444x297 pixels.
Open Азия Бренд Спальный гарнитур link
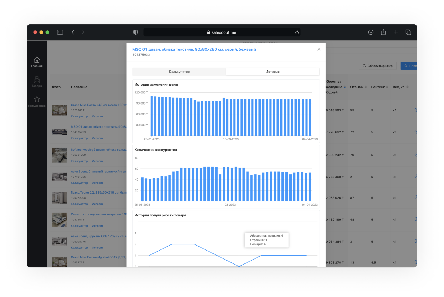[x=99, y=171]
